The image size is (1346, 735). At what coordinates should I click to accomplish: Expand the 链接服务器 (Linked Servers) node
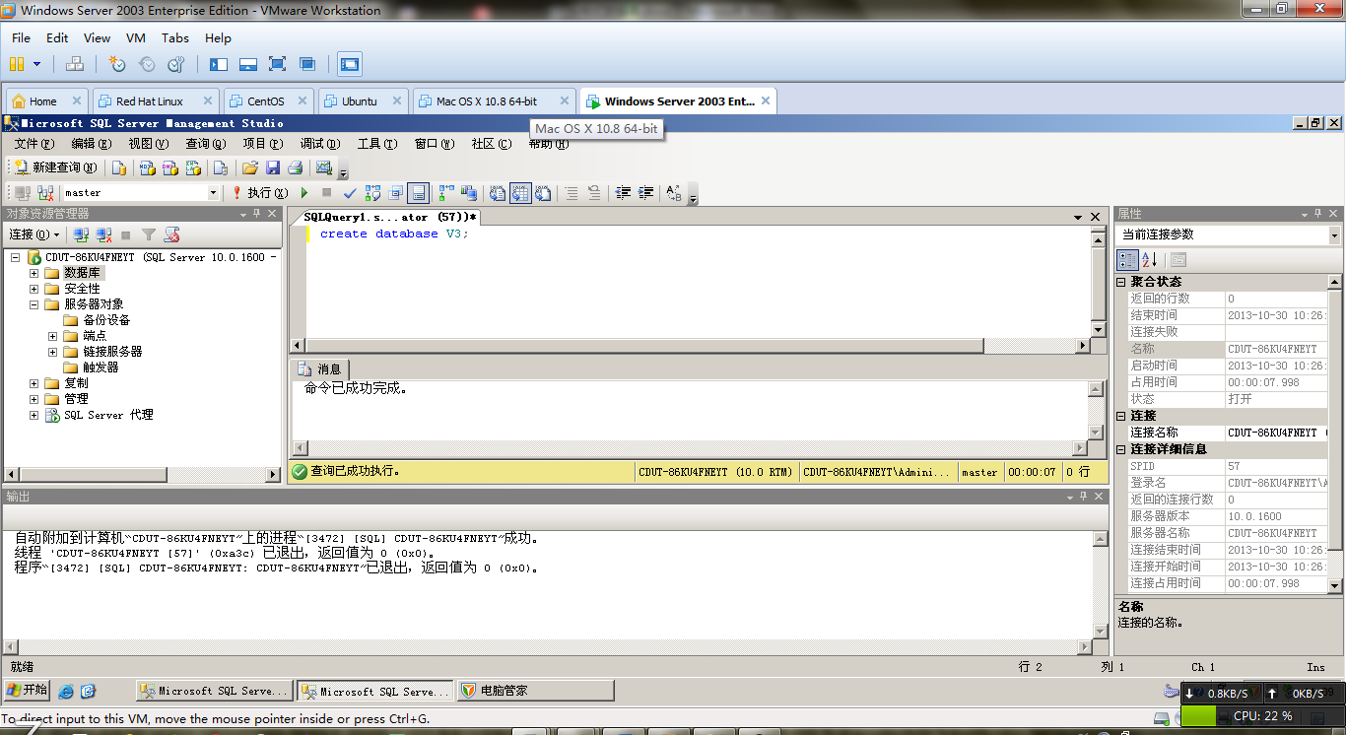pos(53,352)
